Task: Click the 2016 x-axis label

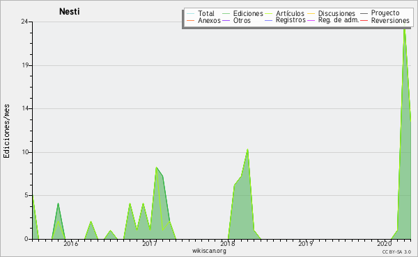Action: click(x=71, y=243)
